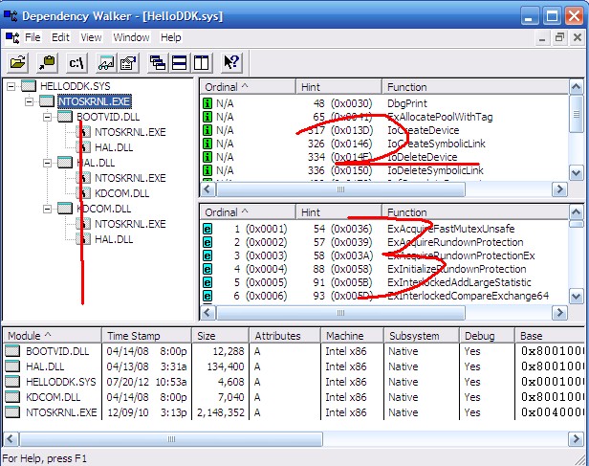Click the scroll-up arrow of the exports list

point(576,212)
